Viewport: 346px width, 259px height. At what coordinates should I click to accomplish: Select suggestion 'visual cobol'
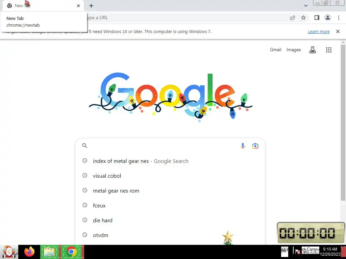[170, 176]
